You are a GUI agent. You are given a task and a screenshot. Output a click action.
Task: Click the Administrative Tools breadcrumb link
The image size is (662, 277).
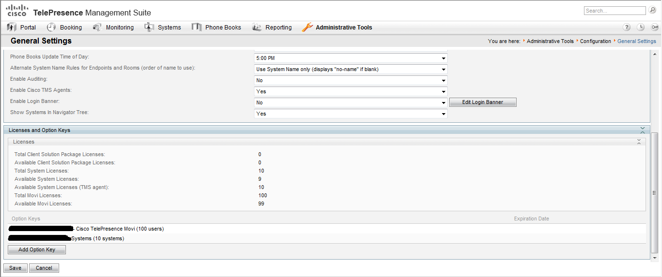550,41
